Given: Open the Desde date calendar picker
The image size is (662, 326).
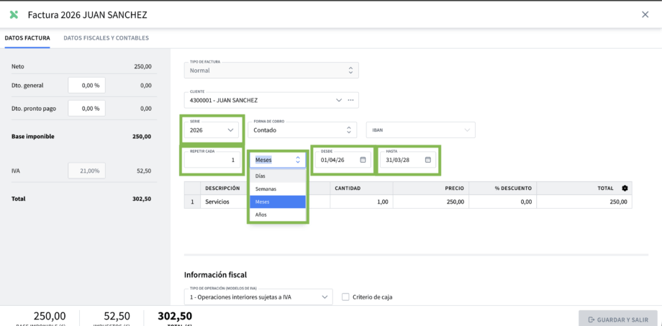Looking at the screenshot, I should tap(363, 160).
